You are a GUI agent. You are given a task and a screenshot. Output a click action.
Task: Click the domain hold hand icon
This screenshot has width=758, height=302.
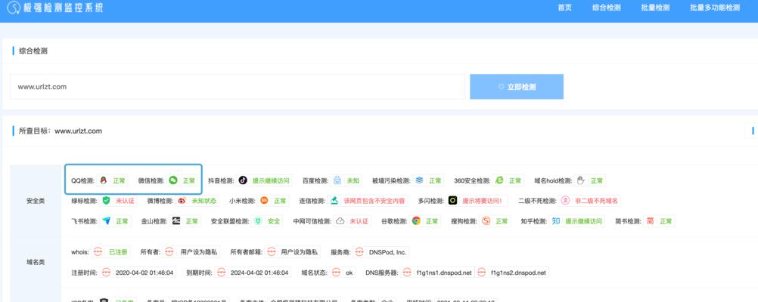point(580,180)
